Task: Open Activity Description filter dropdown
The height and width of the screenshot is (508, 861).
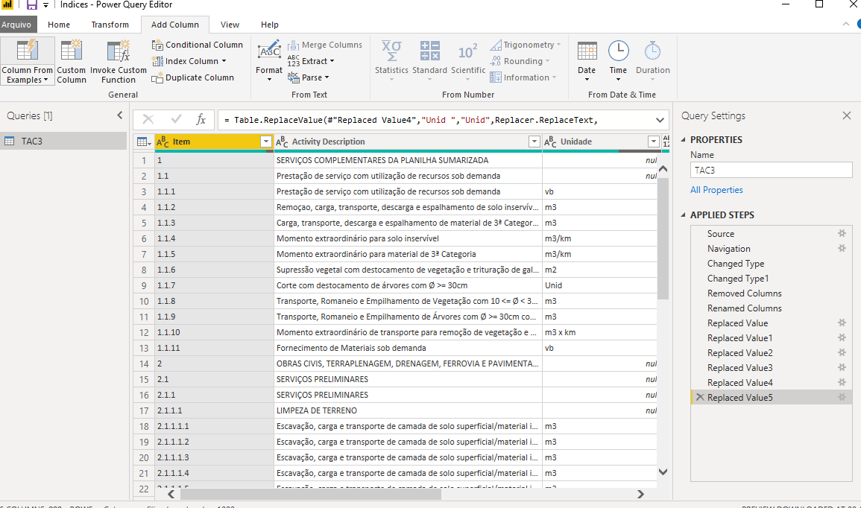Action: pos(534,142)
